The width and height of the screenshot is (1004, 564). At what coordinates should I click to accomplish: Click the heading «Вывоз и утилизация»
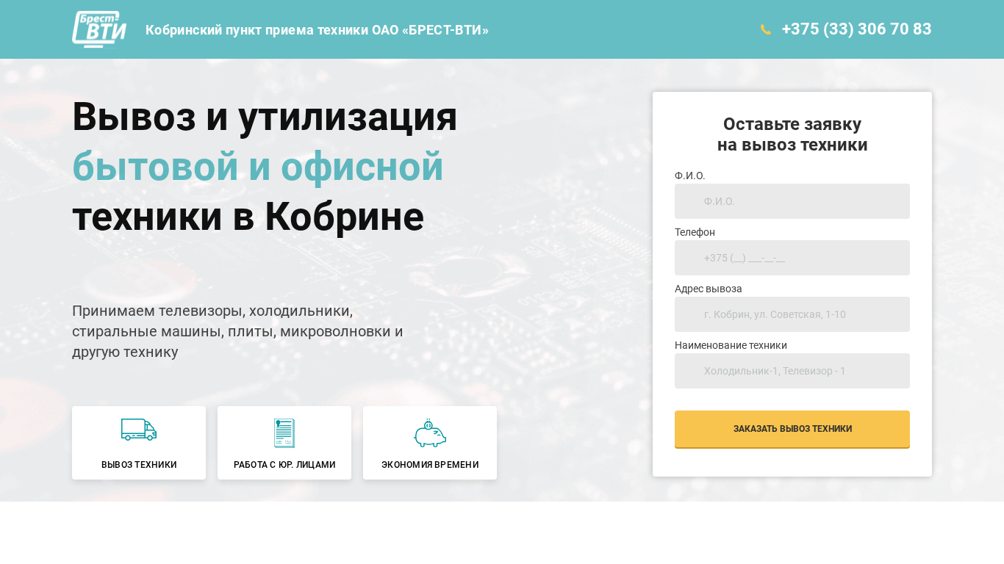[265, 117]
